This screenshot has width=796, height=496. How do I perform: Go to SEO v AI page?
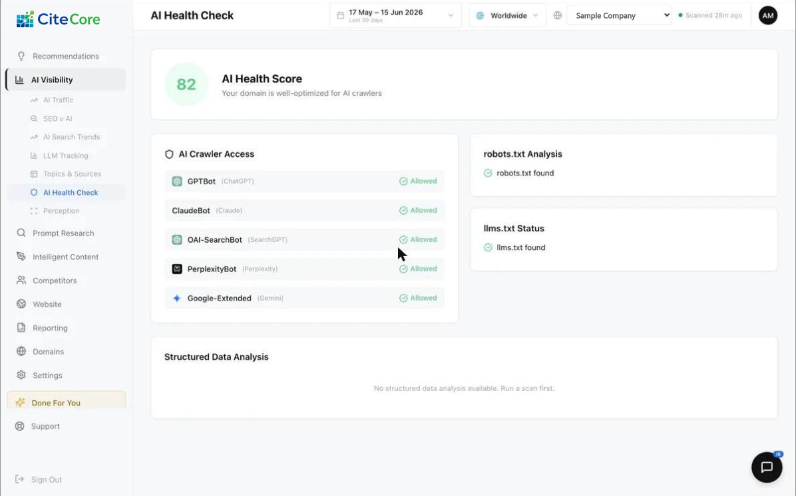coord(57,118)
